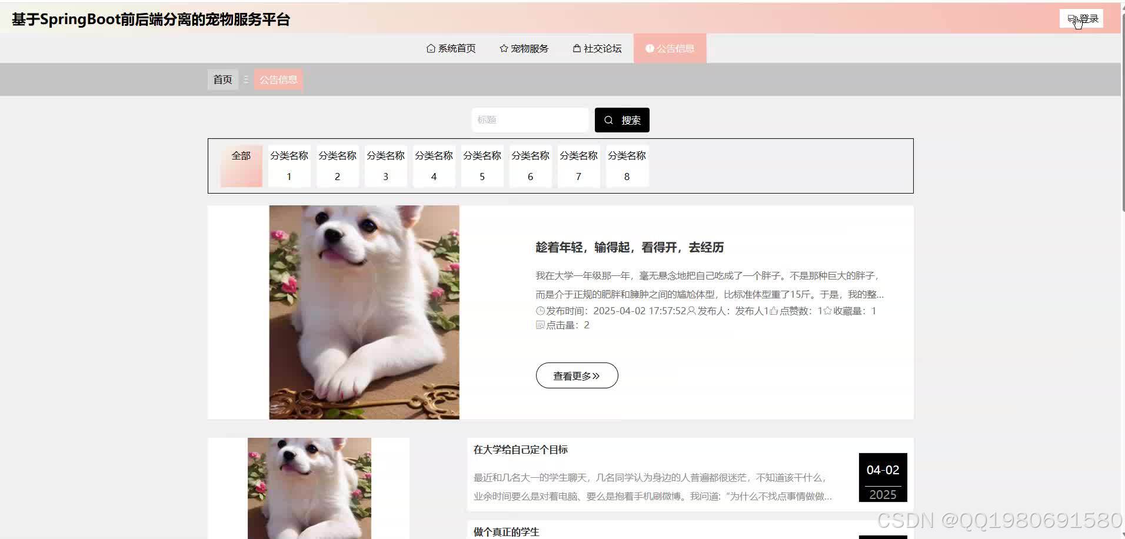Select the 分类名称7 category filter
The height and width of the screenshot is (539, 1125).
click(578, 165)
